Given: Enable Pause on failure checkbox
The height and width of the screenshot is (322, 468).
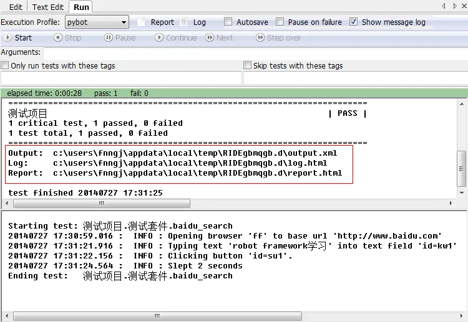Looking at the screenshot, I should click(x=280, y=21).
